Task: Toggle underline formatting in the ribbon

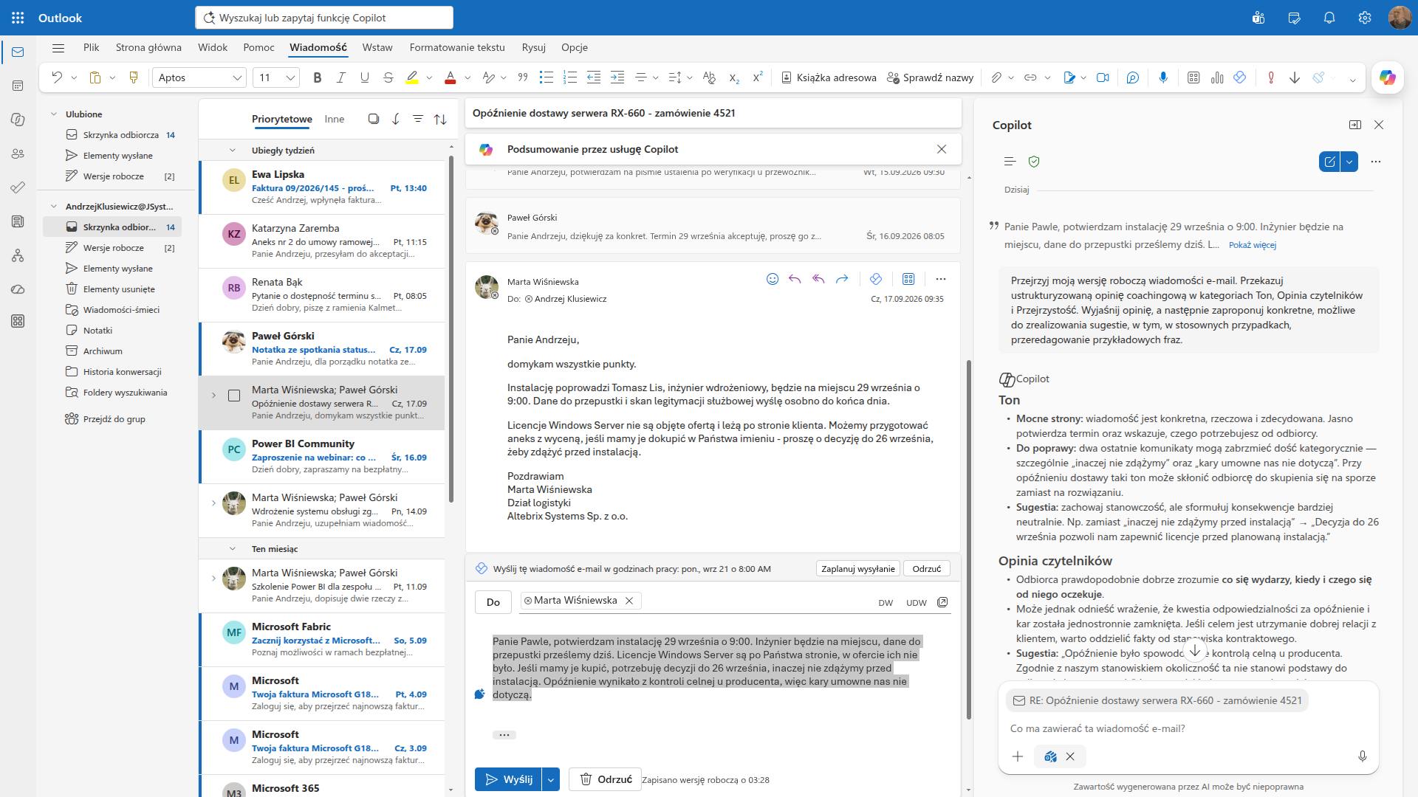Action: tap(365, 77)
